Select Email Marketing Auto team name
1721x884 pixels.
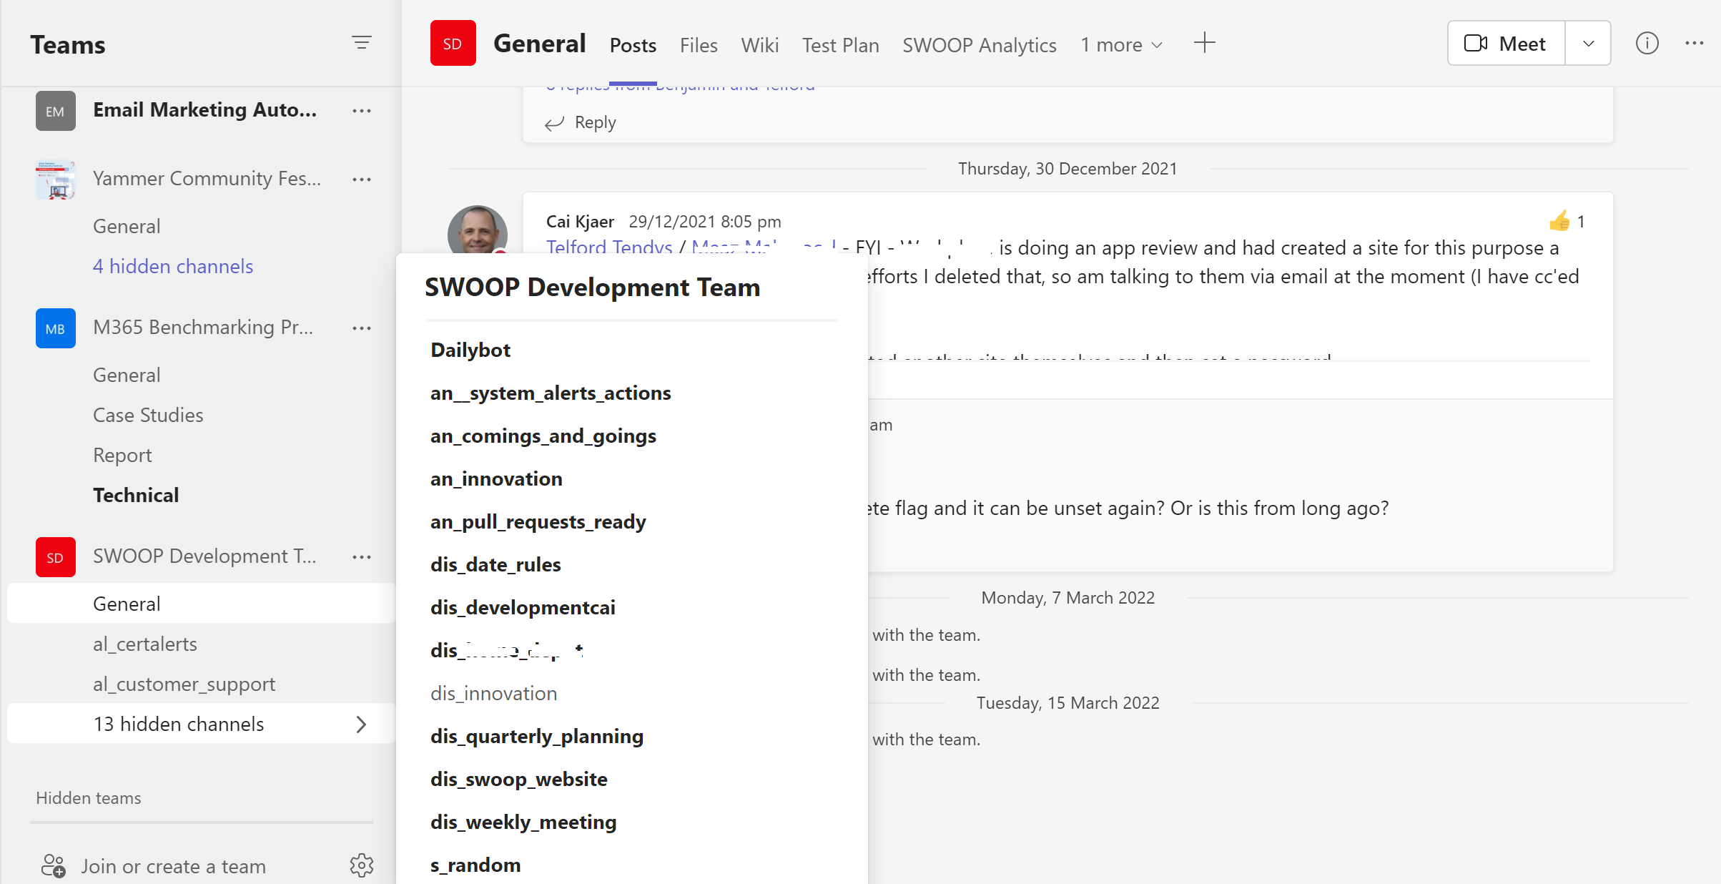tap(204, 109)
